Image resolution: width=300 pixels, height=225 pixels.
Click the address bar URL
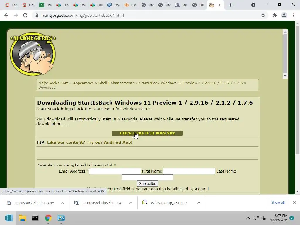tap(83, 15)
